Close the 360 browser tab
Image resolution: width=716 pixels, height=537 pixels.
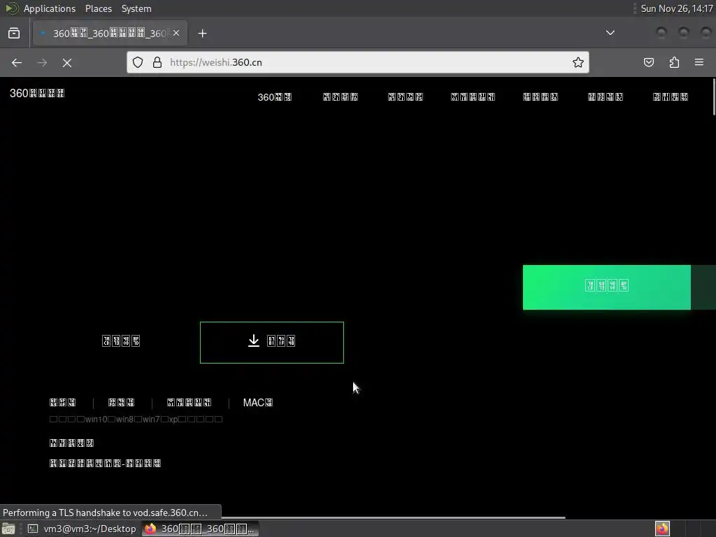tap(176, 33)
